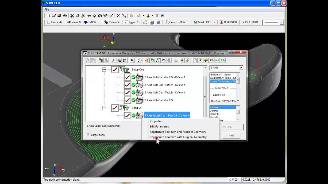This screenshot has width=328, height=184.
Task: Select the wireframe cube display icon
Action: pyautogui.click(x=145, y=22)
